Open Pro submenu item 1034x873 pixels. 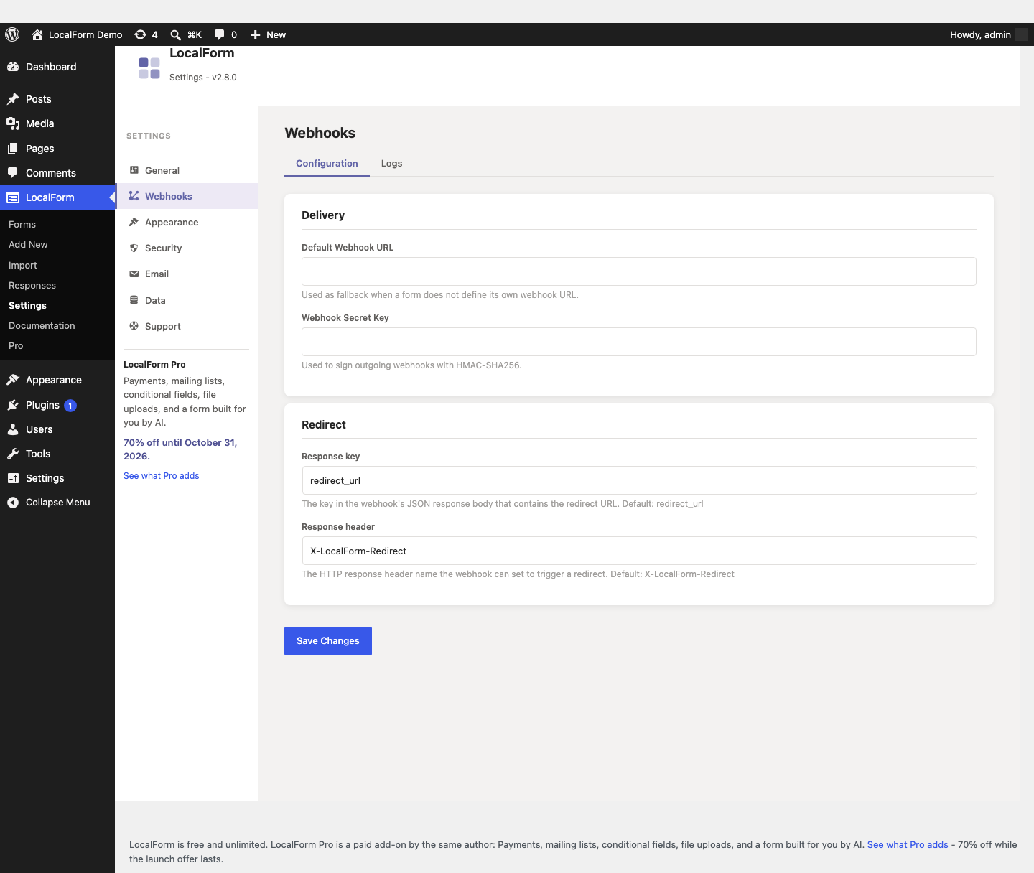tap(16, 346)
